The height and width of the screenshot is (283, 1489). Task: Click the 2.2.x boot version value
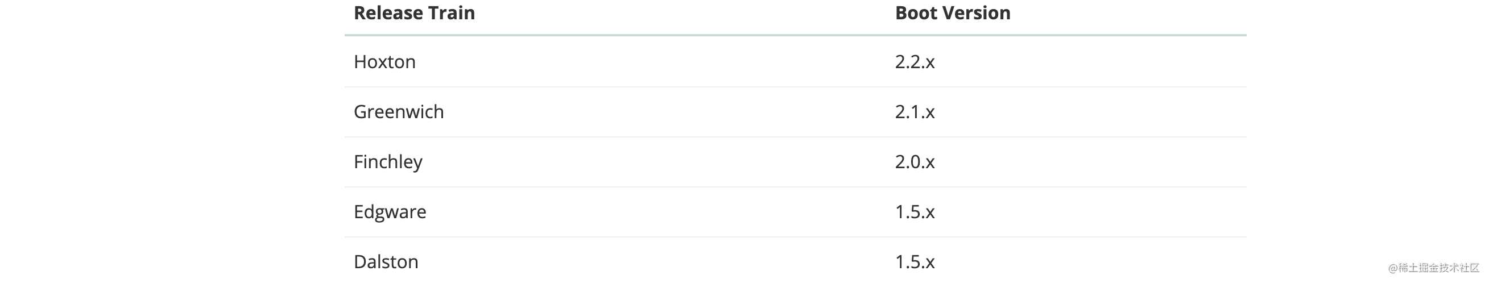click(x=915, y=62)
